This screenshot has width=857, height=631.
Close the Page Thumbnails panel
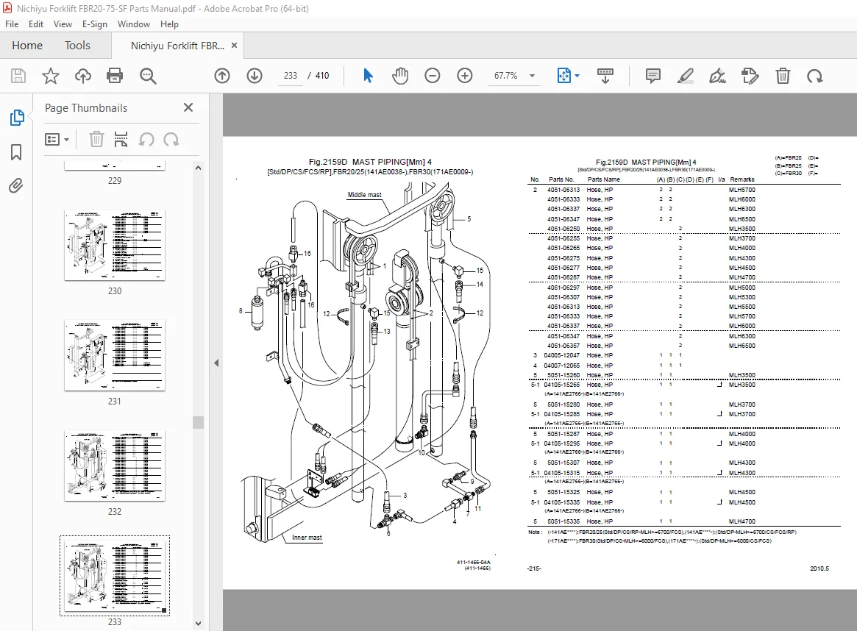(x=188, y=107)
